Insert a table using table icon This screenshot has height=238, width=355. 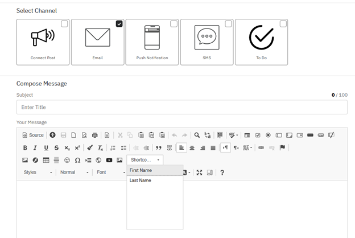point(46,161)
